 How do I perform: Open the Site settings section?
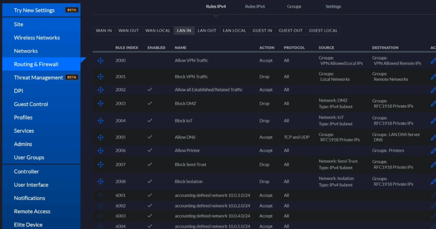pos(41,24)
